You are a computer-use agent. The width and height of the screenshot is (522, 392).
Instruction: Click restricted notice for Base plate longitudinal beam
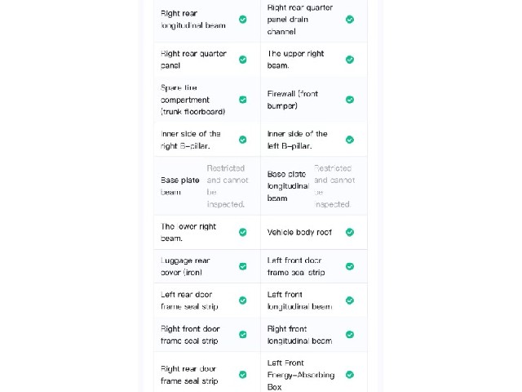pos(334,186)
